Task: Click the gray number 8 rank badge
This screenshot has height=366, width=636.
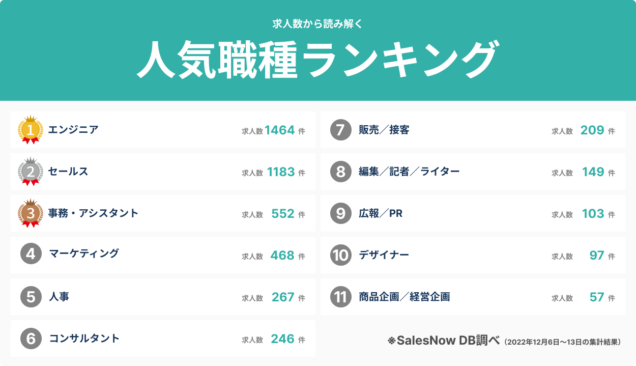Action: (341, 172)
